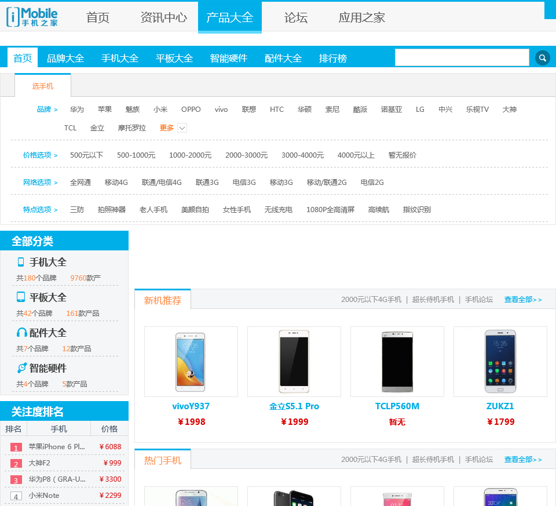
Task: Expand the 更多 brands dropdown arrow
Action: pos(182,128)
